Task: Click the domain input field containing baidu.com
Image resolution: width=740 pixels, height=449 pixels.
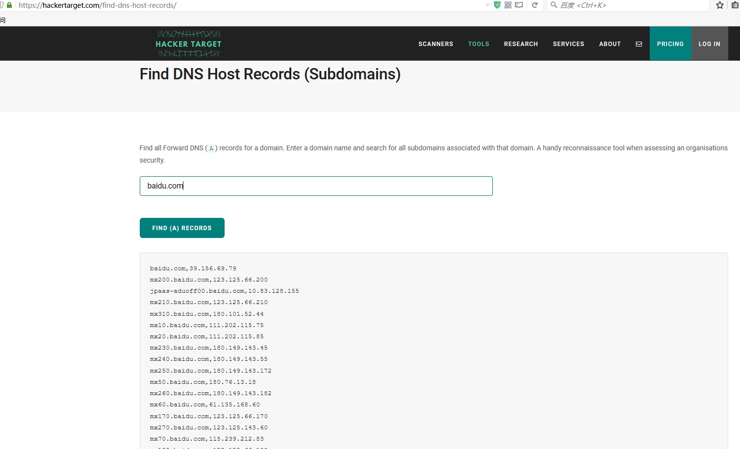Action: click(316, 186)
